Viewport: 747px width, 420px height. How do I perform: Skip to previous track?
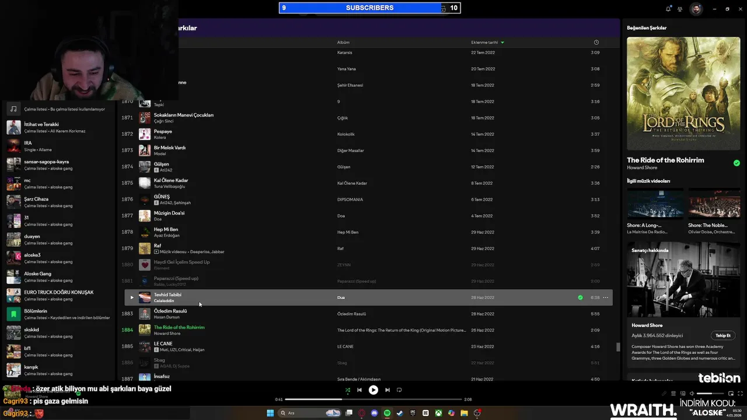359,390
